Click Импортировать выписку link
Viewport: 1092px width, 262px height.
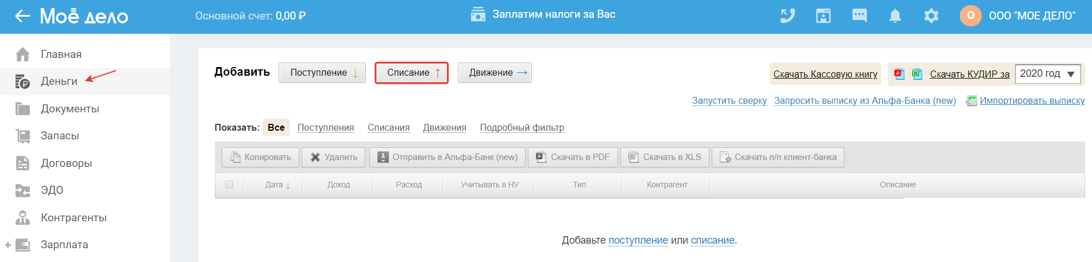pyautogui.click(x=1032, y=101)
